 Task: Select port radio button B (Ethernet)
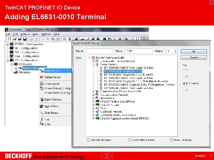pos(184,84)
